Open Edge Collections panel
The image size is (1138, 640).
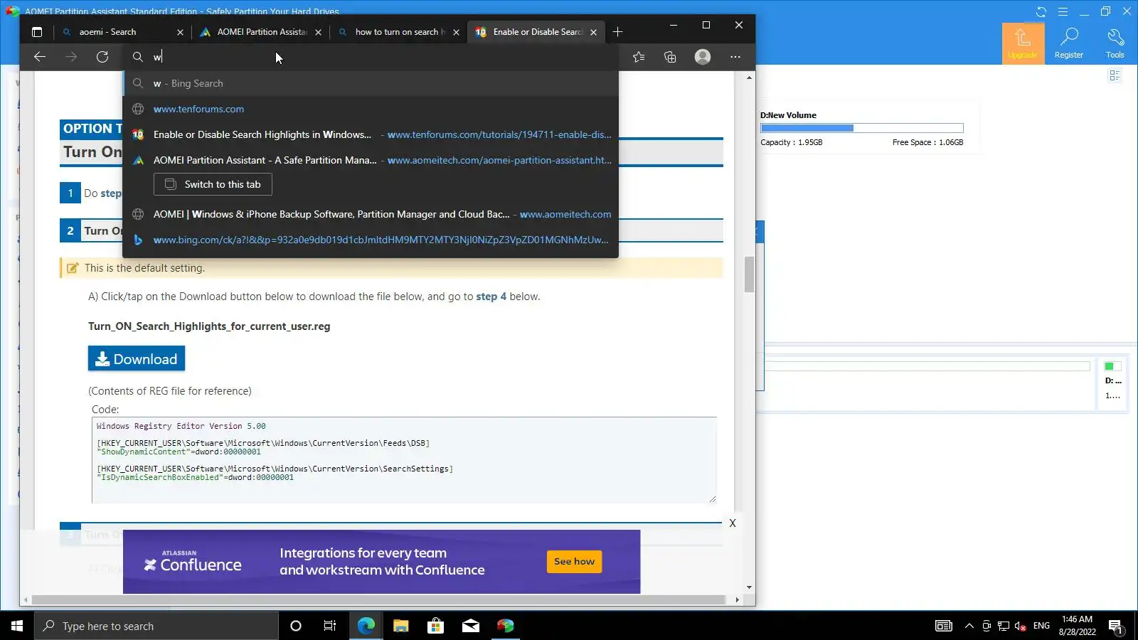(670, 57)
